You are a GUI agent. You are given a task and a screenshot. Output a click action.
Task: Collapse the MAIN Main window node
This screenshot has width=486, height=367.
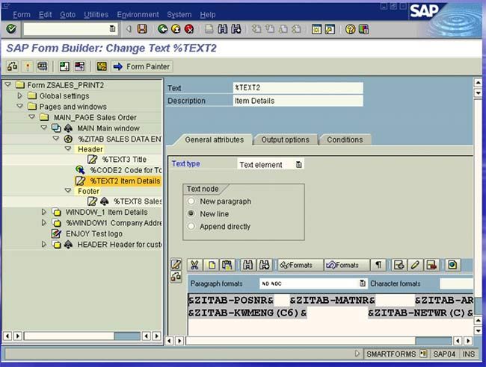(x=44, y=128)
